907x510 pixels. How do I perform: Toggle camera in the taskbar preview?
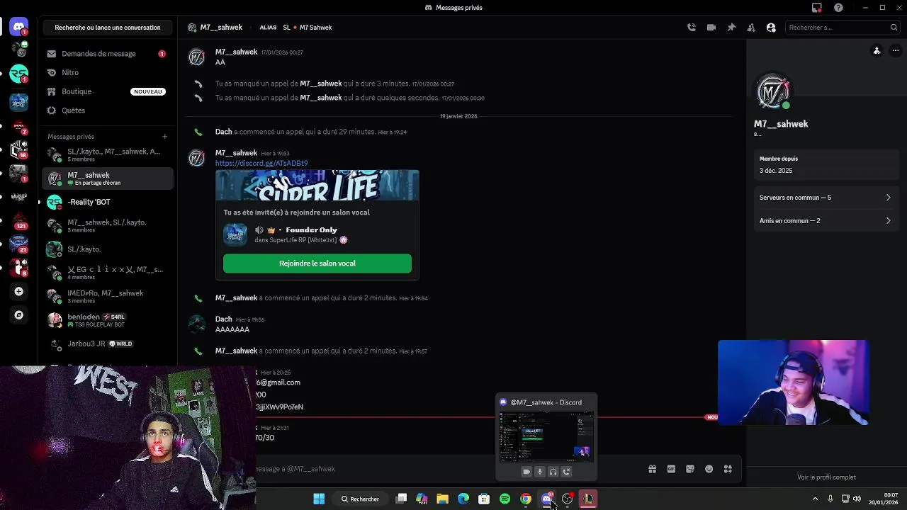[x=526, y=472]
